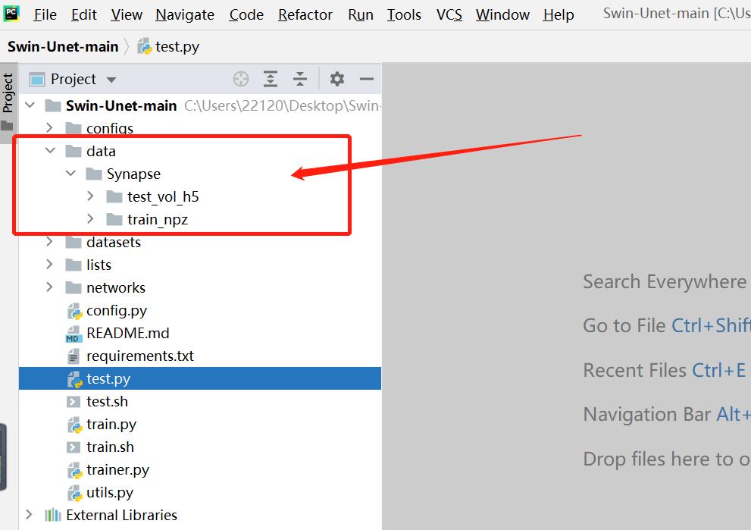Toggle the vertical Project side tab
This screenshot has height=530, width=751.
click(8, 102)
